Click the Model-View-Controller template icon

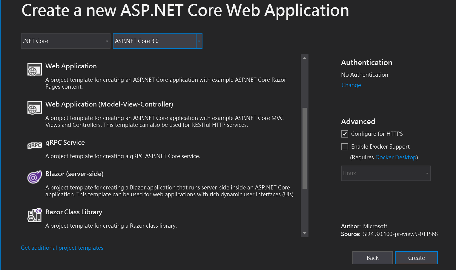click(34, 108)
